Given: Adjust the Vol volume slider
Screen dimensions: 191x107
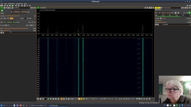Looking at the screenshot, I should (160, 21).
